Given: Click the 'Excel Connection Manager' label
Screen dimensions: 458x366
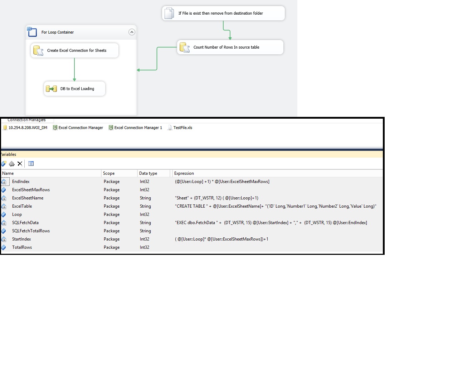Looking at the screenshot, I should [81, 128].
